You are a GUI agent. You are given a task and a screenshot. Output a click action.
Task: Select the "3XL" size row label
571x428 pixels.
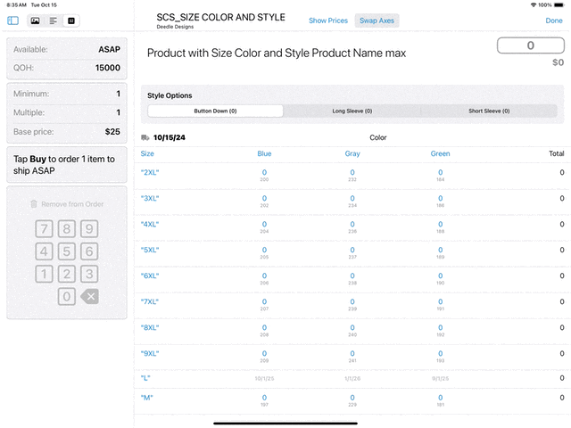[x=150, y=198]
